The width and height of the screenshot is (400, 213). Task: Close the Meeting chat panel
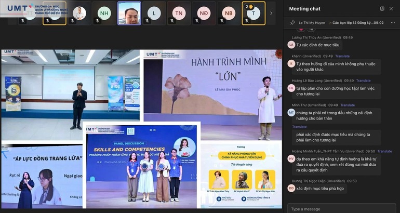[x=391, y=9]
